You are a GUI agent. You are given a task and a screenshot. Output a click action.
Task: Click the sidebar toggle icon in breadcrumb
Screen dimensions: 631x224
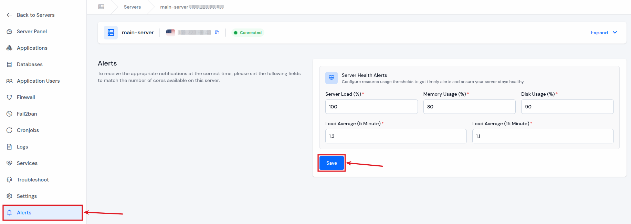101,7
